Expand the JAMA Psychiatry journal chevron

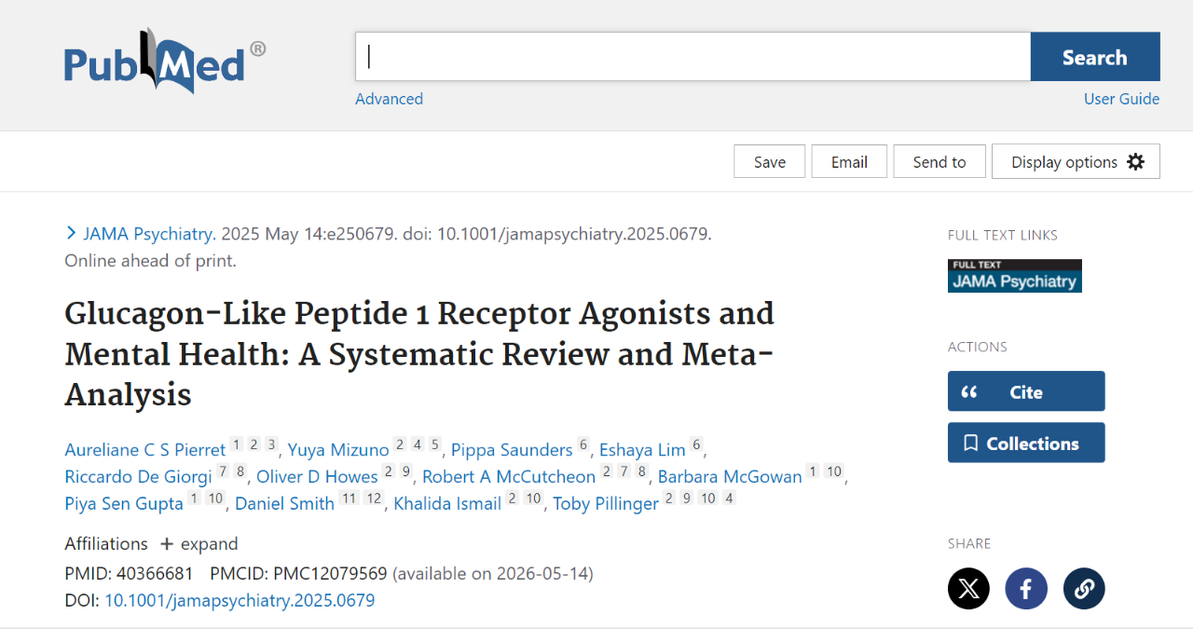(x=71, y=234)
